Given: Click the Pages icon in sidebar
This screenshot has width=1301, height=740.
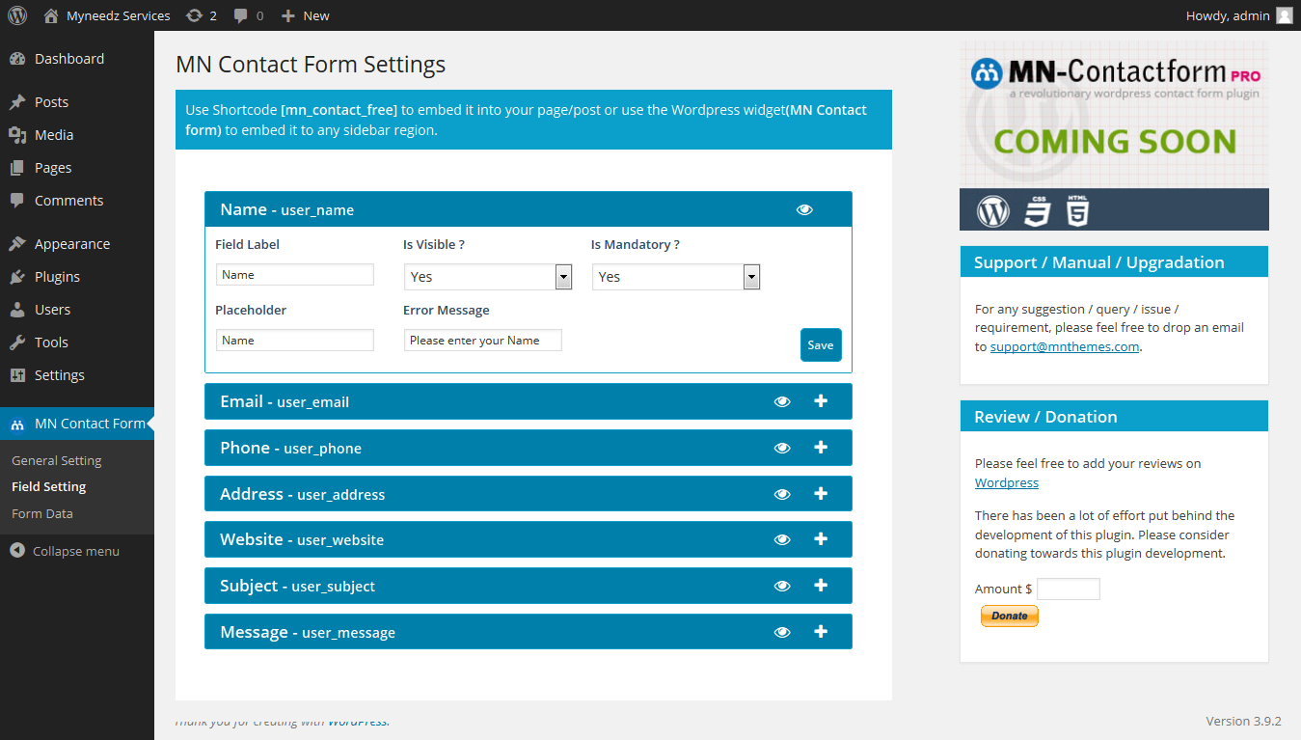Looking at the screenshot, I should coord(17,168).
